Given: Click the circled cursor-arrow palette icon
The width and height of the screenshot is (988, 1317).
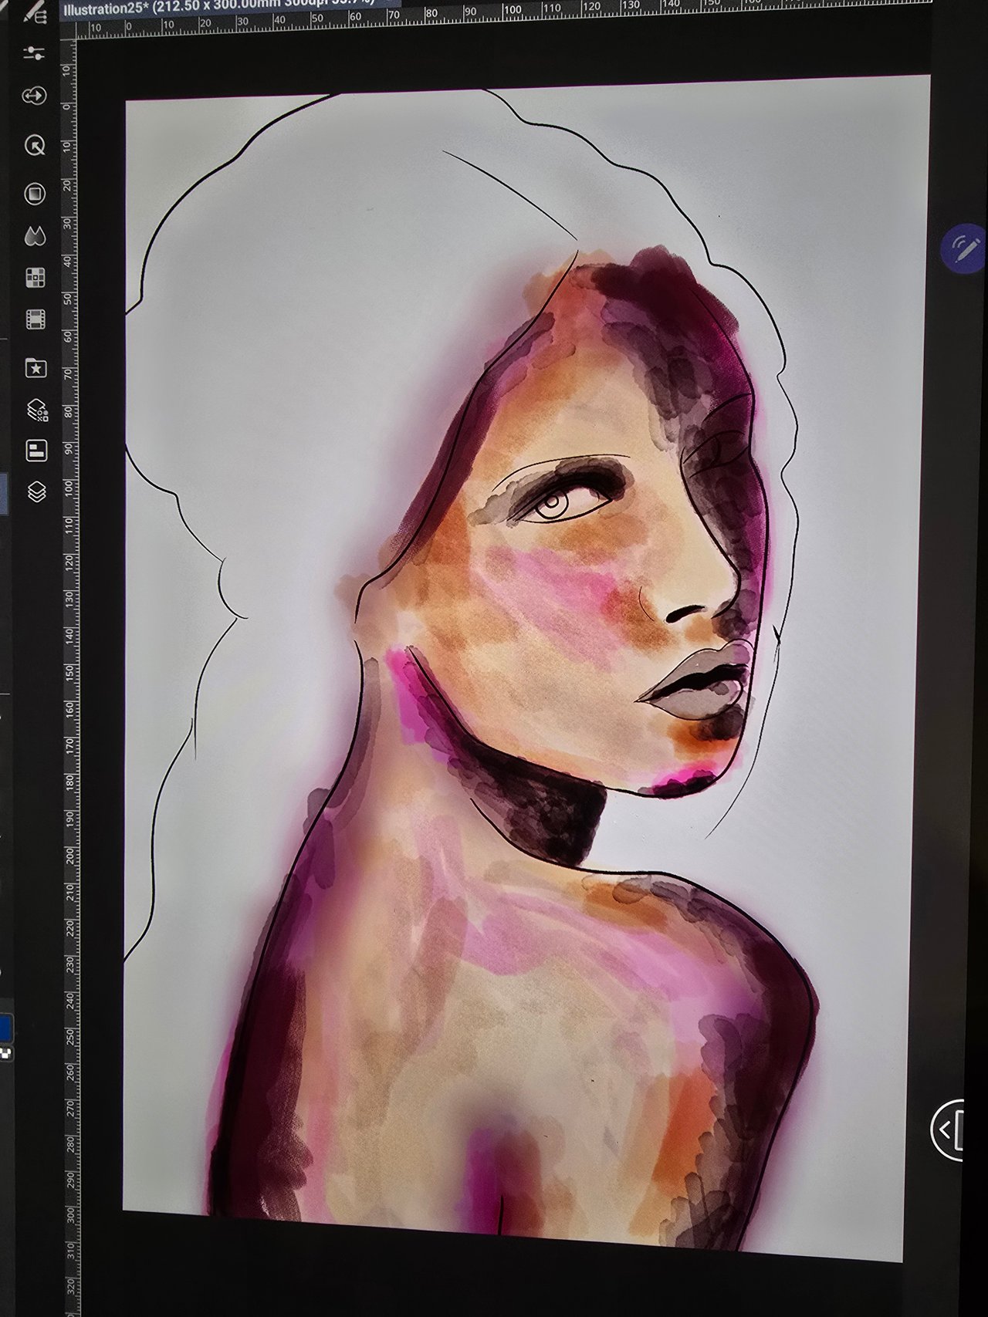Looking at the screenshot, I should pyautogui.click(x=35, y=145).
